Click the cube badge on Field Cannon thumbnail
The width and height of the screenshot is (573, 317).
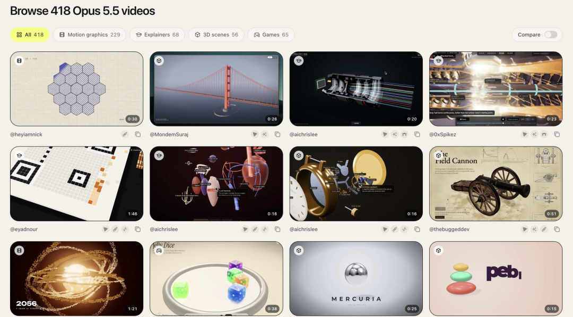[x=439, y=156]
